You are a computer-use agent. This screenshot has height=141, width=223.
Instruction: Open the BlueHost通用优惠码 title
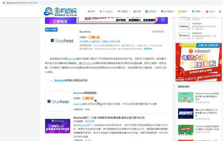click(85, 93)
